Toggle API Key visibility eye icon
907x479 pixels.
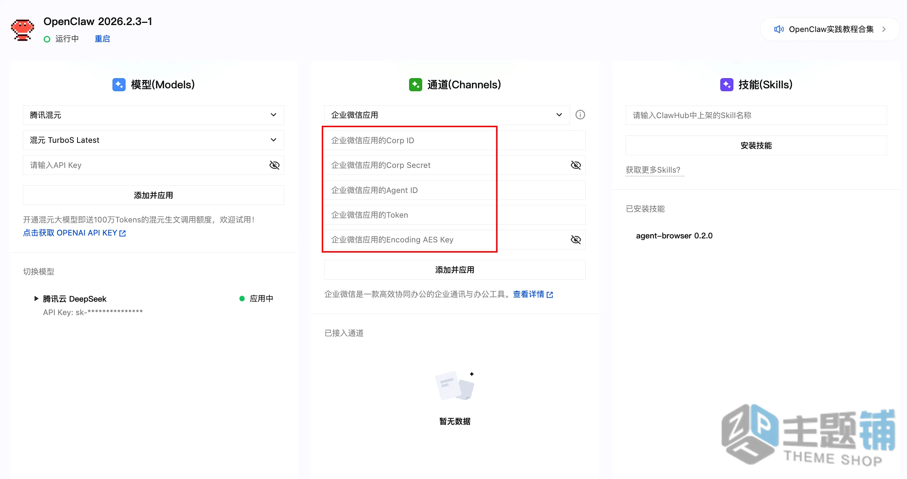pos(274,165)
